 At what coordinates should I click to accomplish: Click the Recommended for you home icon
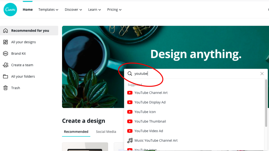6,31
